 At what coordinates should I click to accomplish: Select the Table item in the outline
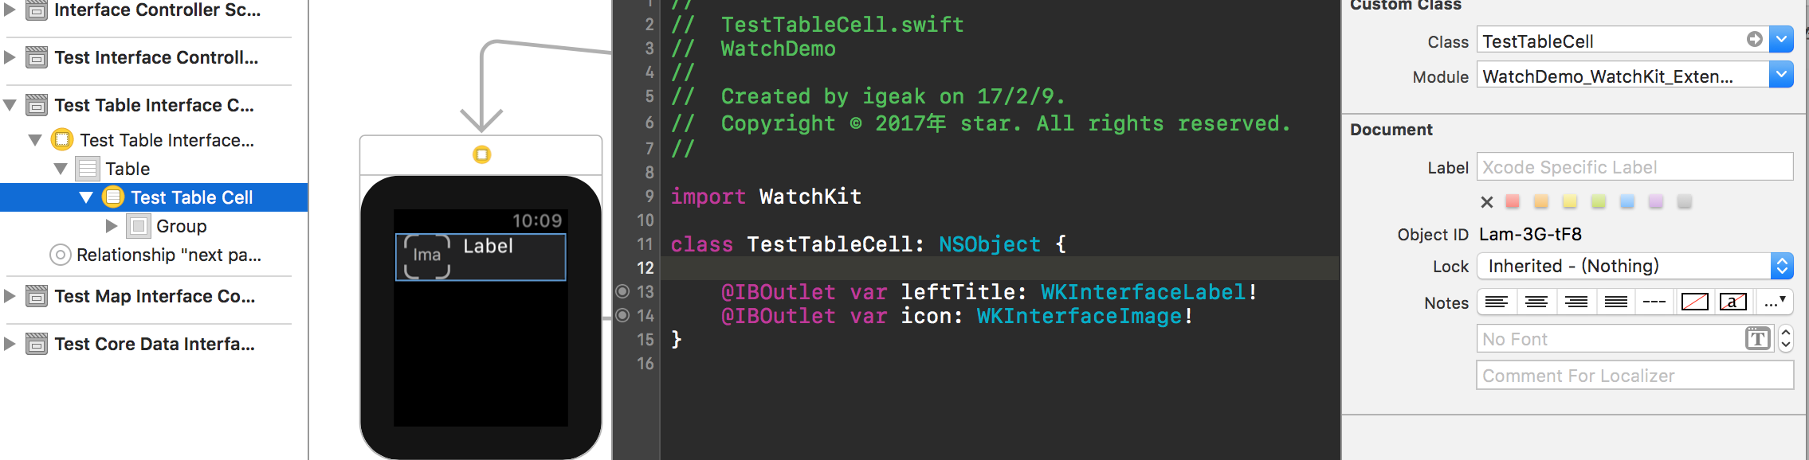(x=128, y=169)
